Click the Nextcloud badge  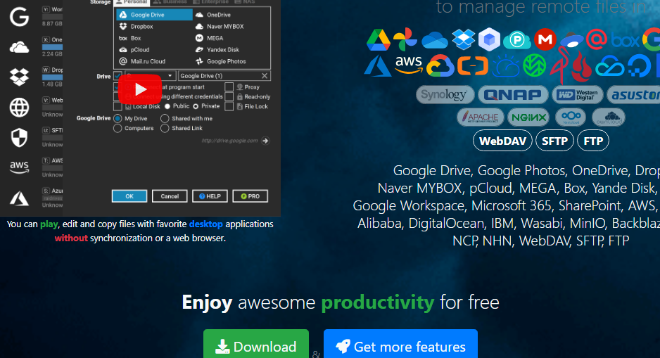[571, 117]
